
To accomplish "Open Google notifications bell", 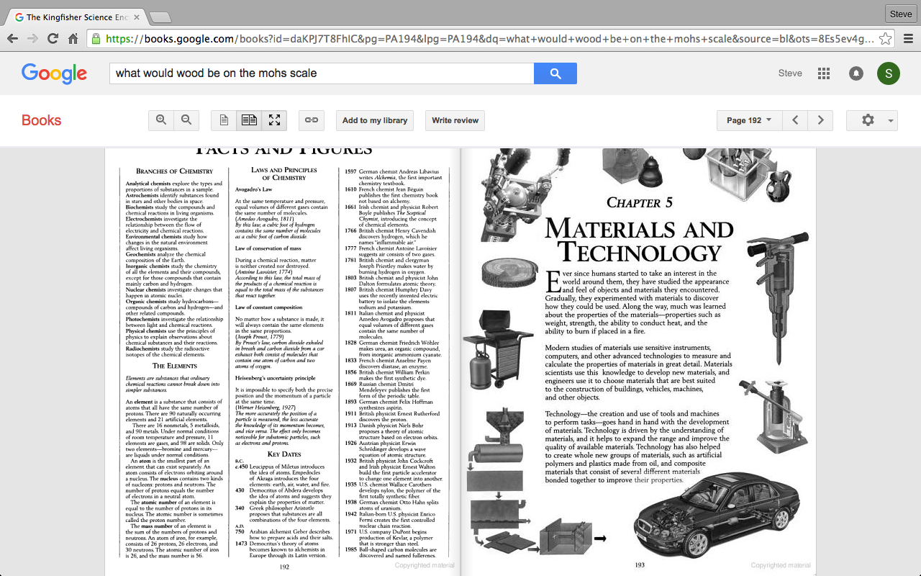I will [x=856, y=73].
